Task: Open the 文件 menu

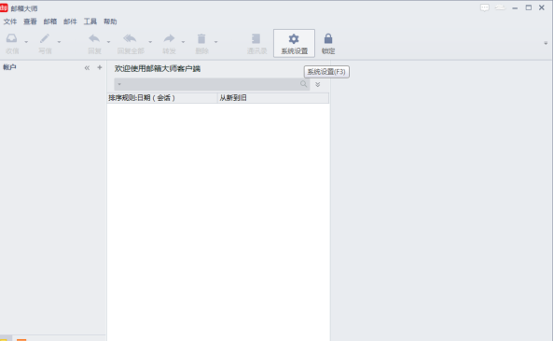Action: (x=10, y=21)
